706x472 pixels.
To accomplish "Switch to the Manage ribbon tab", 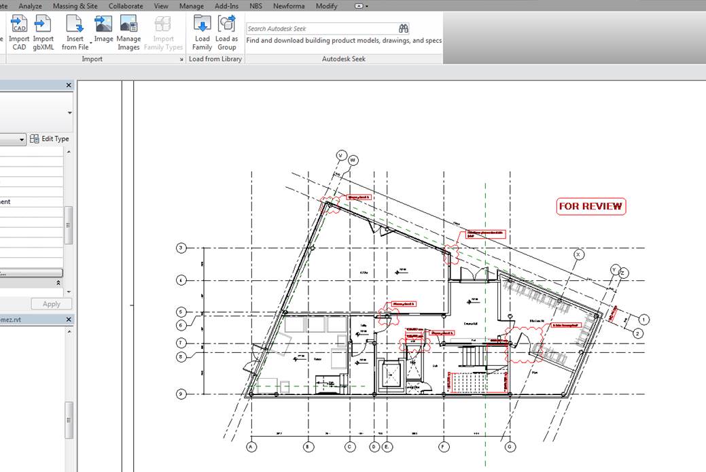I will click(x=191, y=5).
